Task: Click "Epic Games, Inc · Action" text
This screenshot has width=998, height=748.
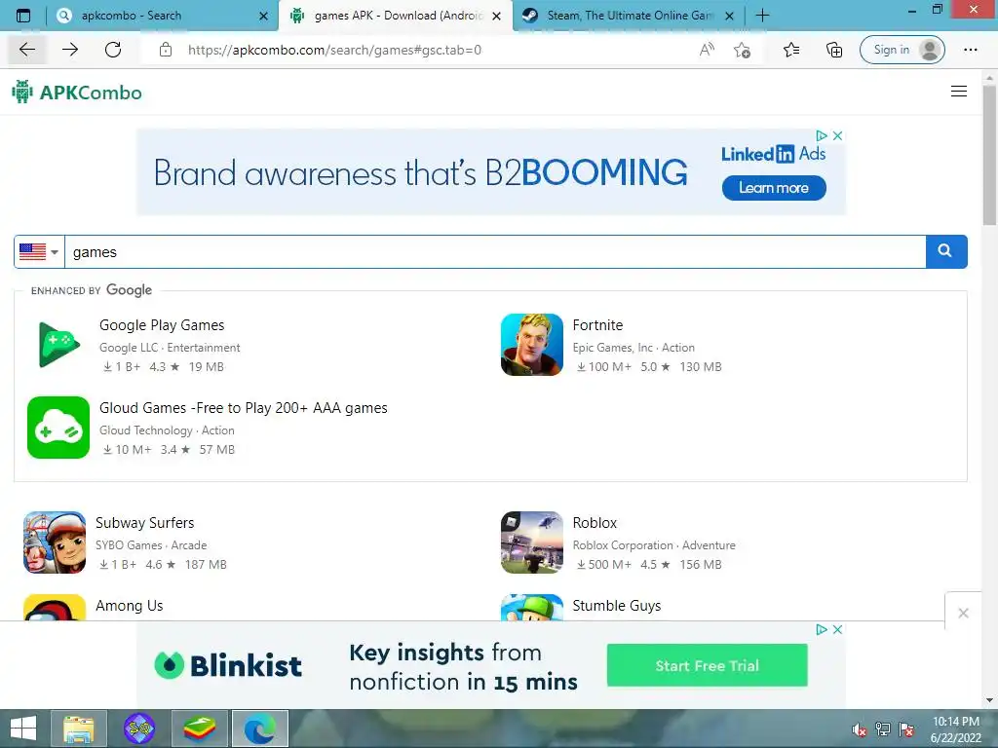Action: [633, 348]
